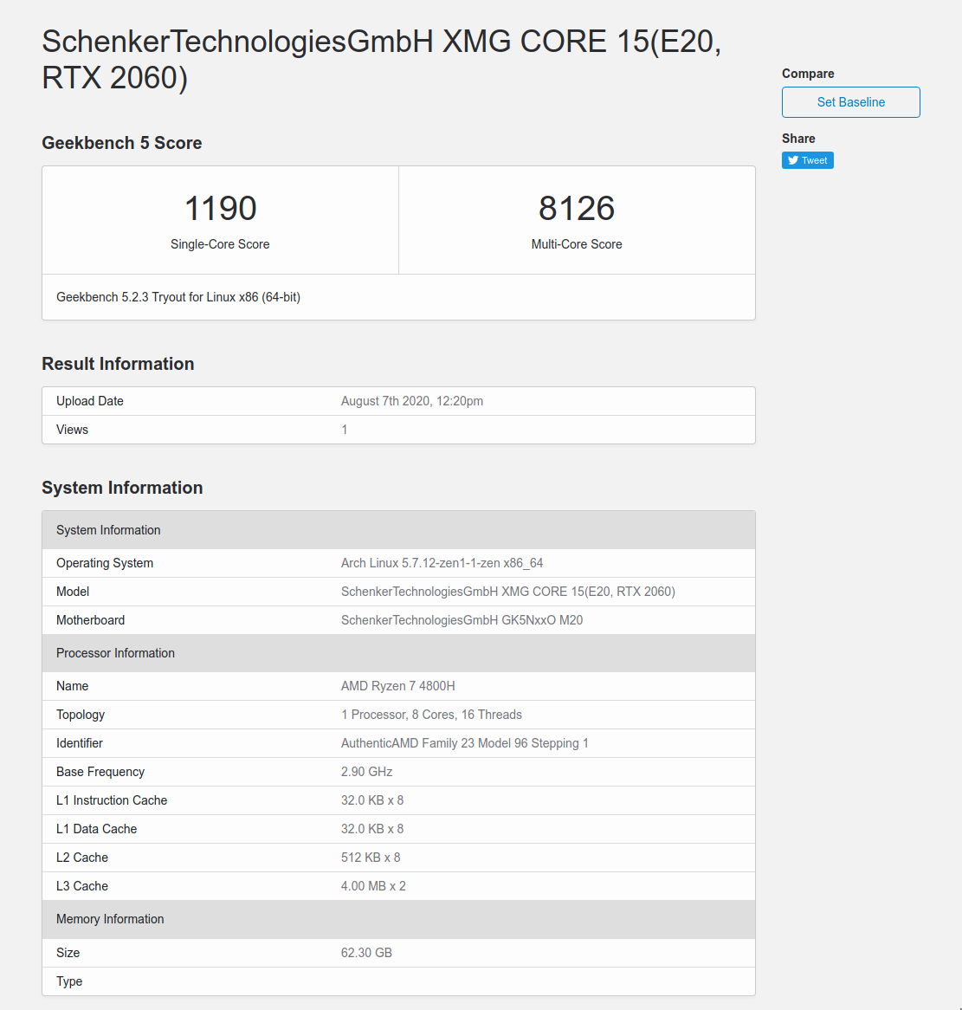Click the L3 Cache label
Screen dimensions: 962x1010
(81, 886)
